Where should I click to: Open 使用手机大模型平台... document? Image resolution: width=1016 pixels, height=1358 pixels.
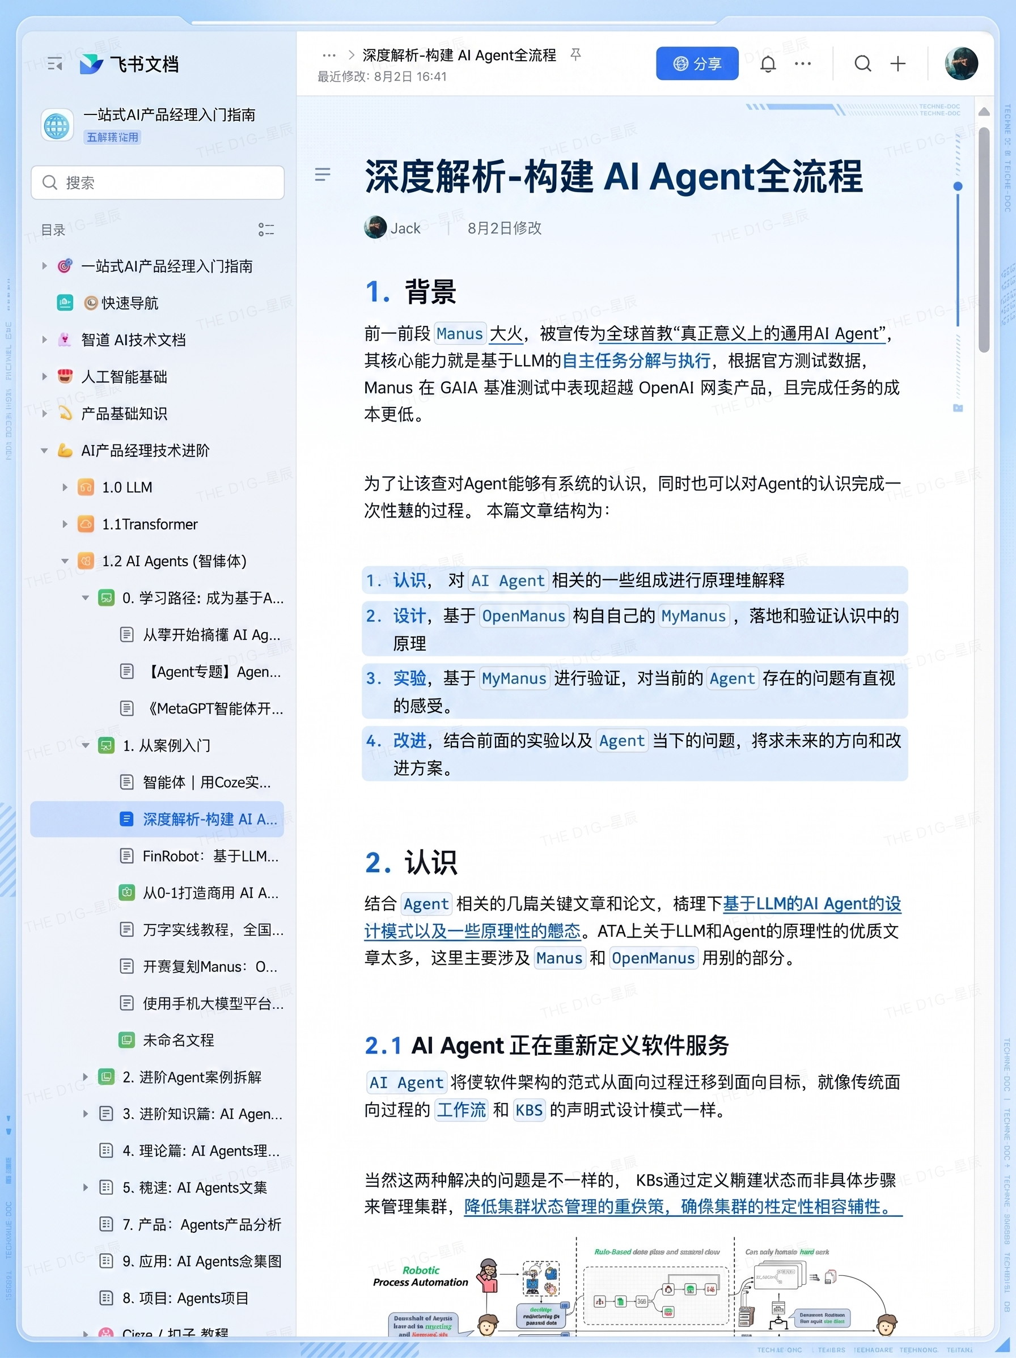tap(213, 1003)
